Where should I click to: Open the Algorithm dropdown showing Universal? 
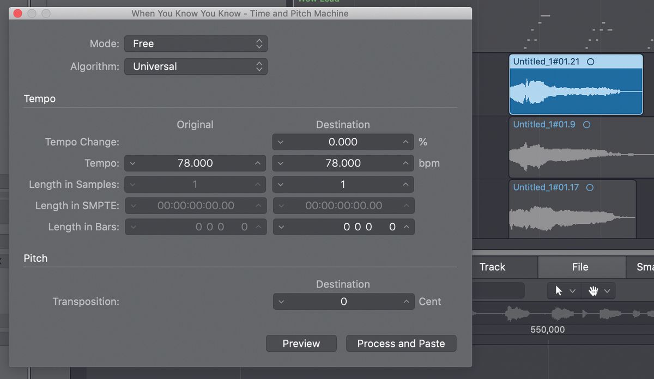click(x=196, y=66)
